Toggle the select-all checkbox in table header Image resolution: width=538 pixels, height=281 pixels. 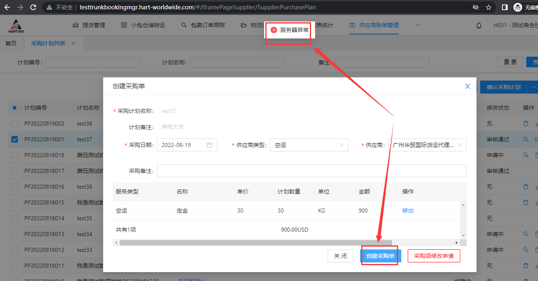click(15, 108)
